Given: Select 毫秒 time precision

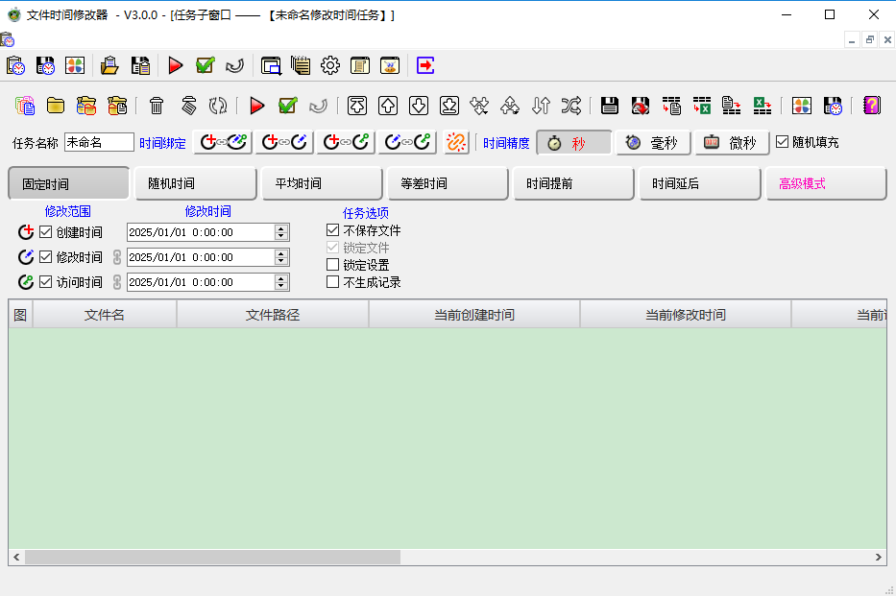Looking at the screenshot, I should pyautogui.click(x=651, y=141).
